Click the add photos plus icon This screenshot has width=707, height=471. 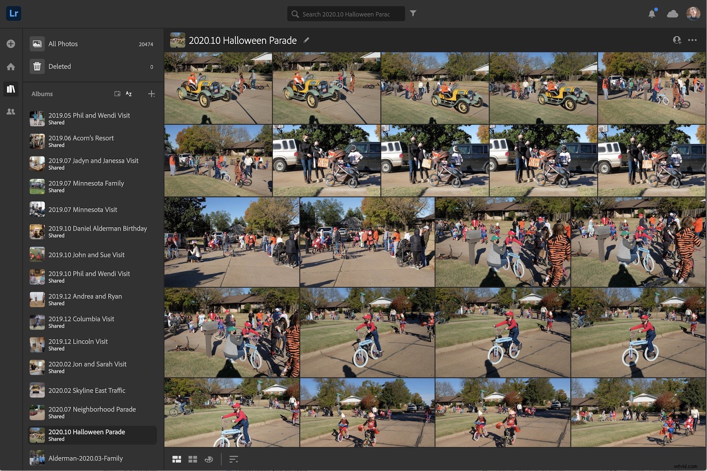coord(11,43)
